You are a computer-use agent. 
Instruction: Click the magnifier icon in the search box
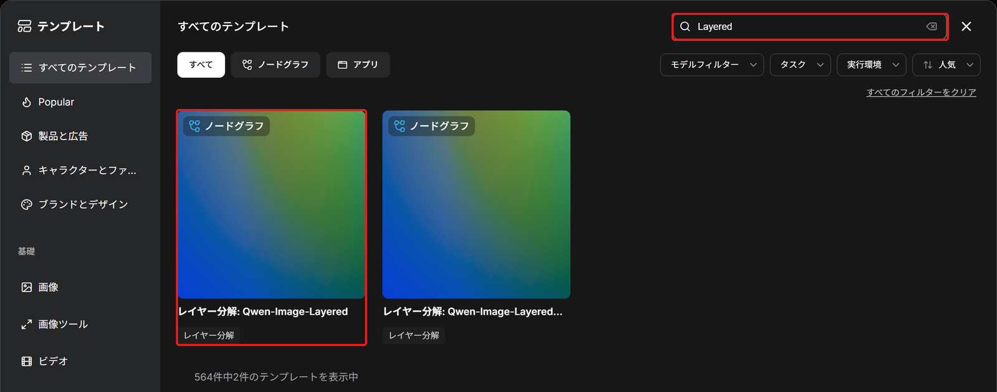coord(685,27)
